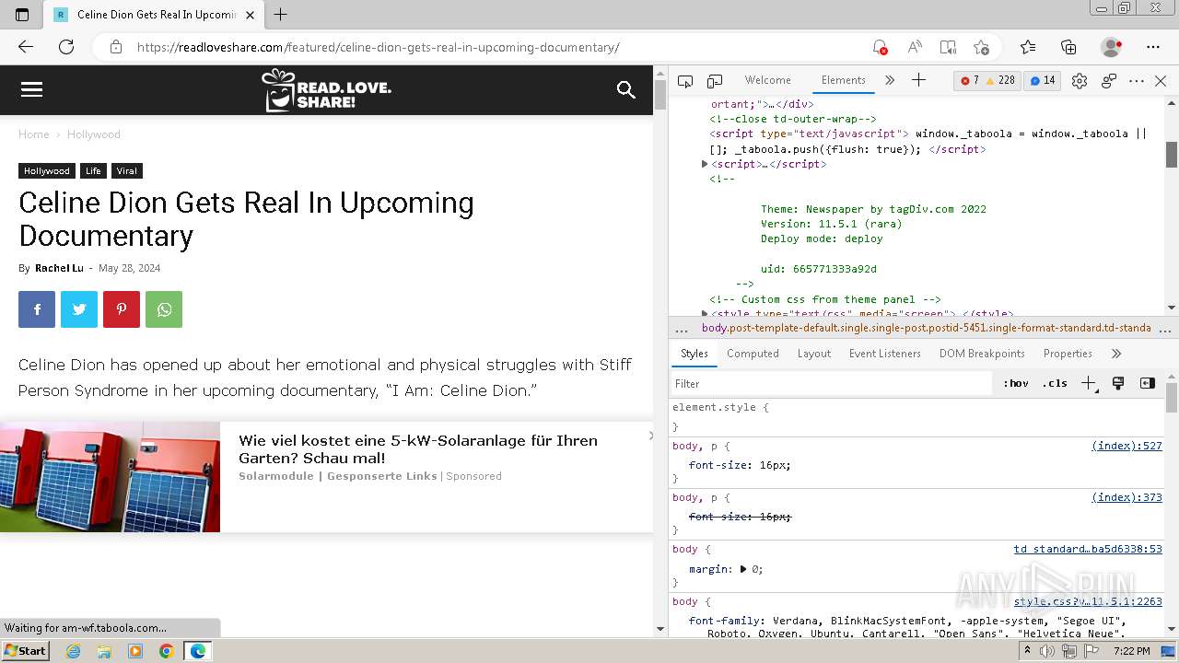Open the Hollywood breadcrumb link

click(94, 134)
